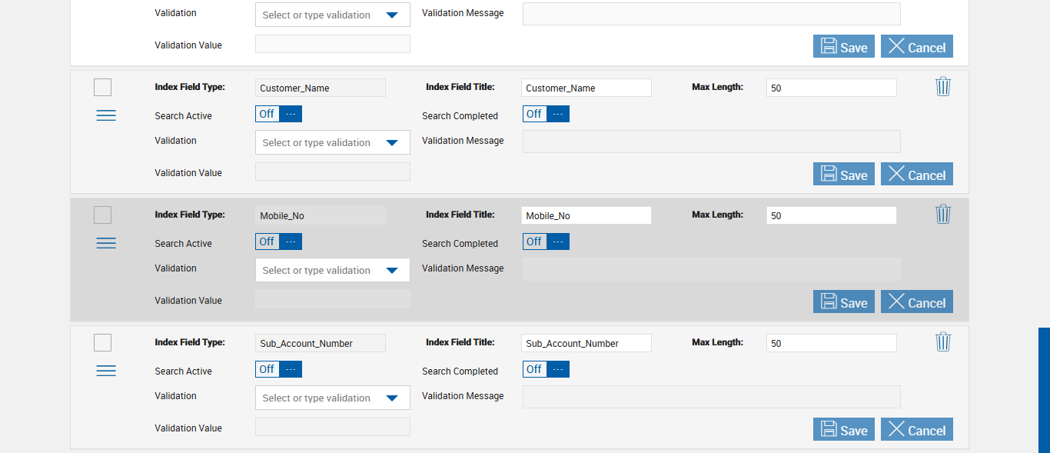This screenshot has width=1050, height=453.
Task: Save the Sub_Account_Number field settings
Action: 843,430
